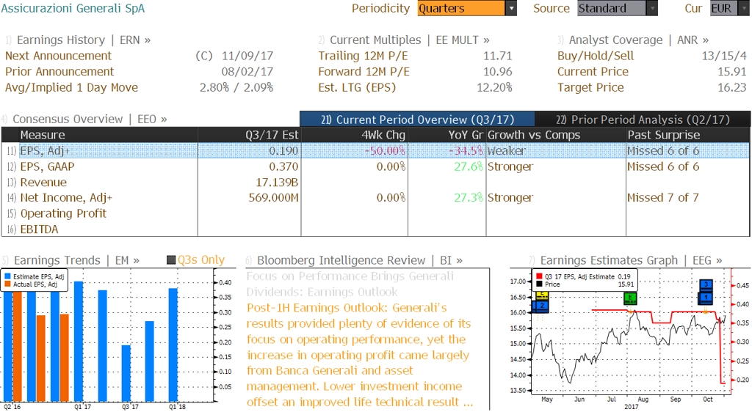The width and height of the screenshot is (752, 412).
Task: Open the Periodicity dropdown arrow next to Quarters
Action: point(511,9)
